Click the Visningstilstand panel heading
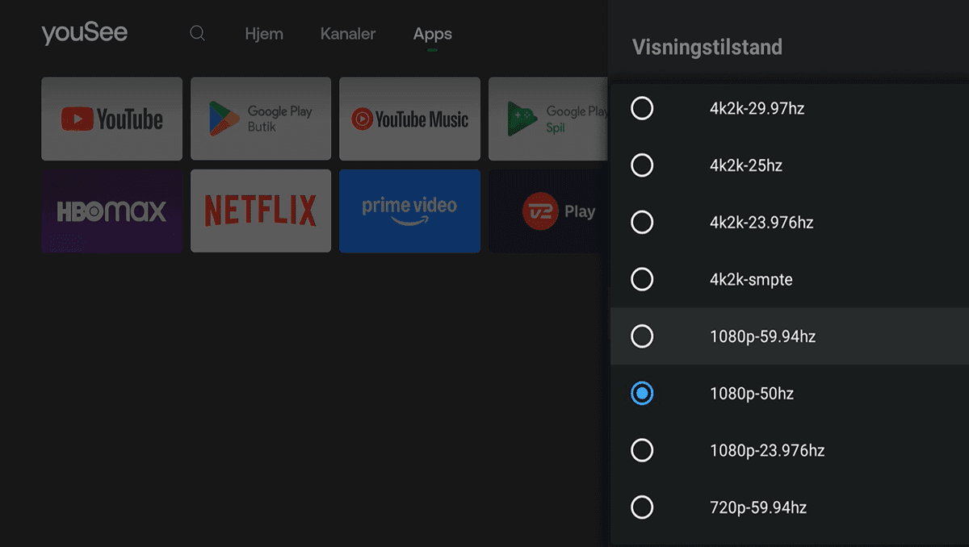The width and height of the screenshot is (969, 547). click(707, 47)
